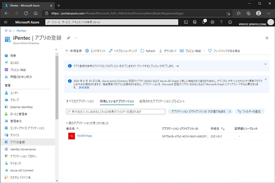Image resolution: width=275 pixels, height=183 pixels.
Task: Click フィードバックがある場合 feedback button
Action: point(224,51)
